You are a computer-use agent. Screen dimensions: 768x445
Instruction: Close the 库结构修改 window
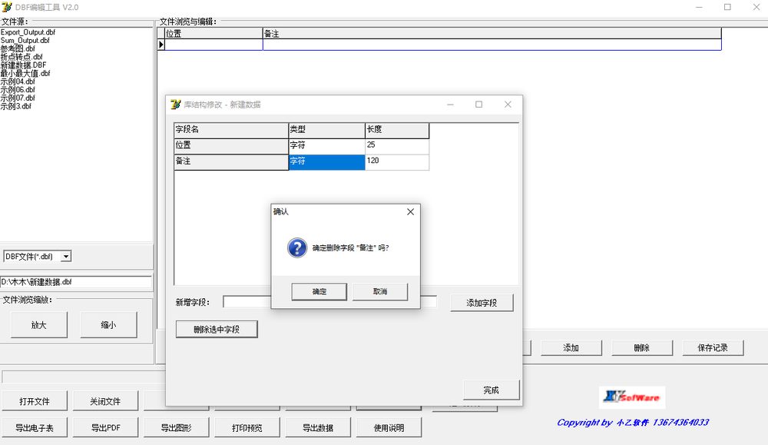tap(508, 105)
